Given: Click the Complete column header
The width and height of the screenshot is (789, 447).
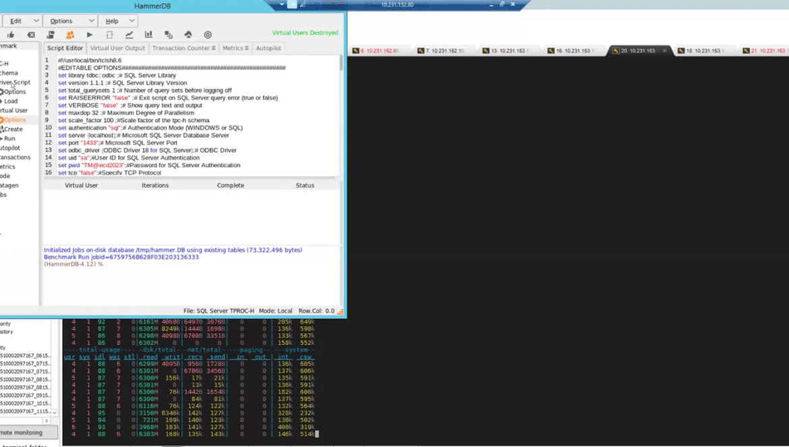Looking at the screenshot, I should coord(231,185).
